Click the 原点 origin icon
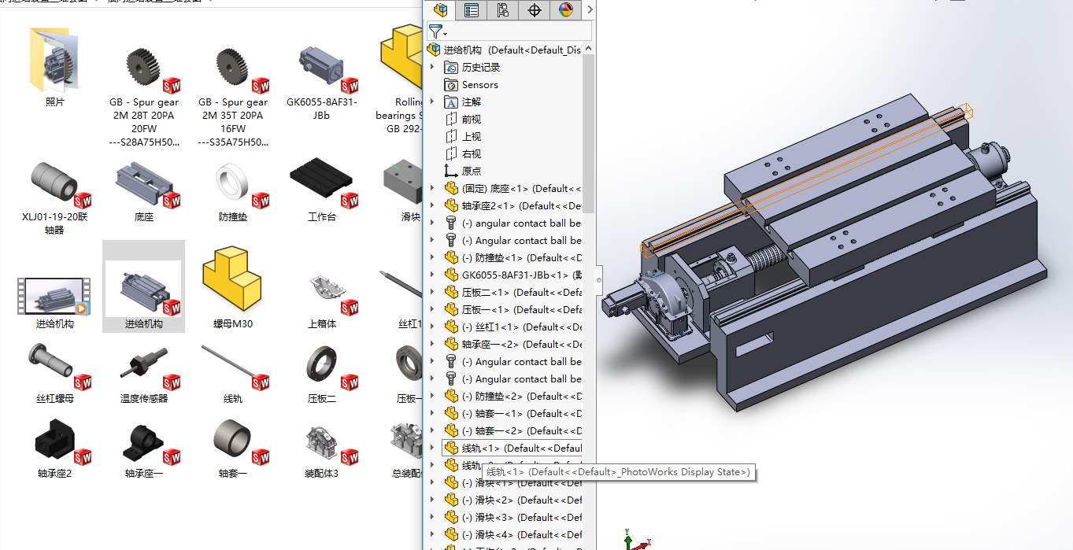 pos(451,172)
